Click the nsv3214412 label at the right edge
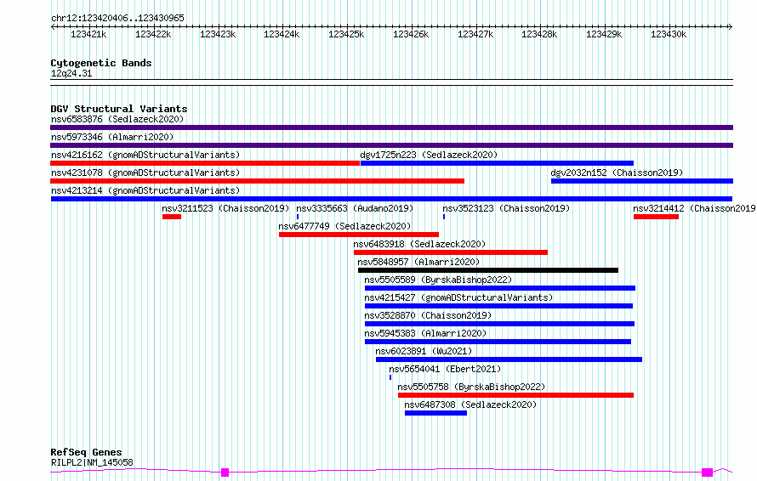757x481 pixels. coord(695,208)
